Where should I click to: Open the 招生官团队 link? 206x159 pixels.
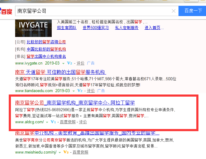pos(67,28)
